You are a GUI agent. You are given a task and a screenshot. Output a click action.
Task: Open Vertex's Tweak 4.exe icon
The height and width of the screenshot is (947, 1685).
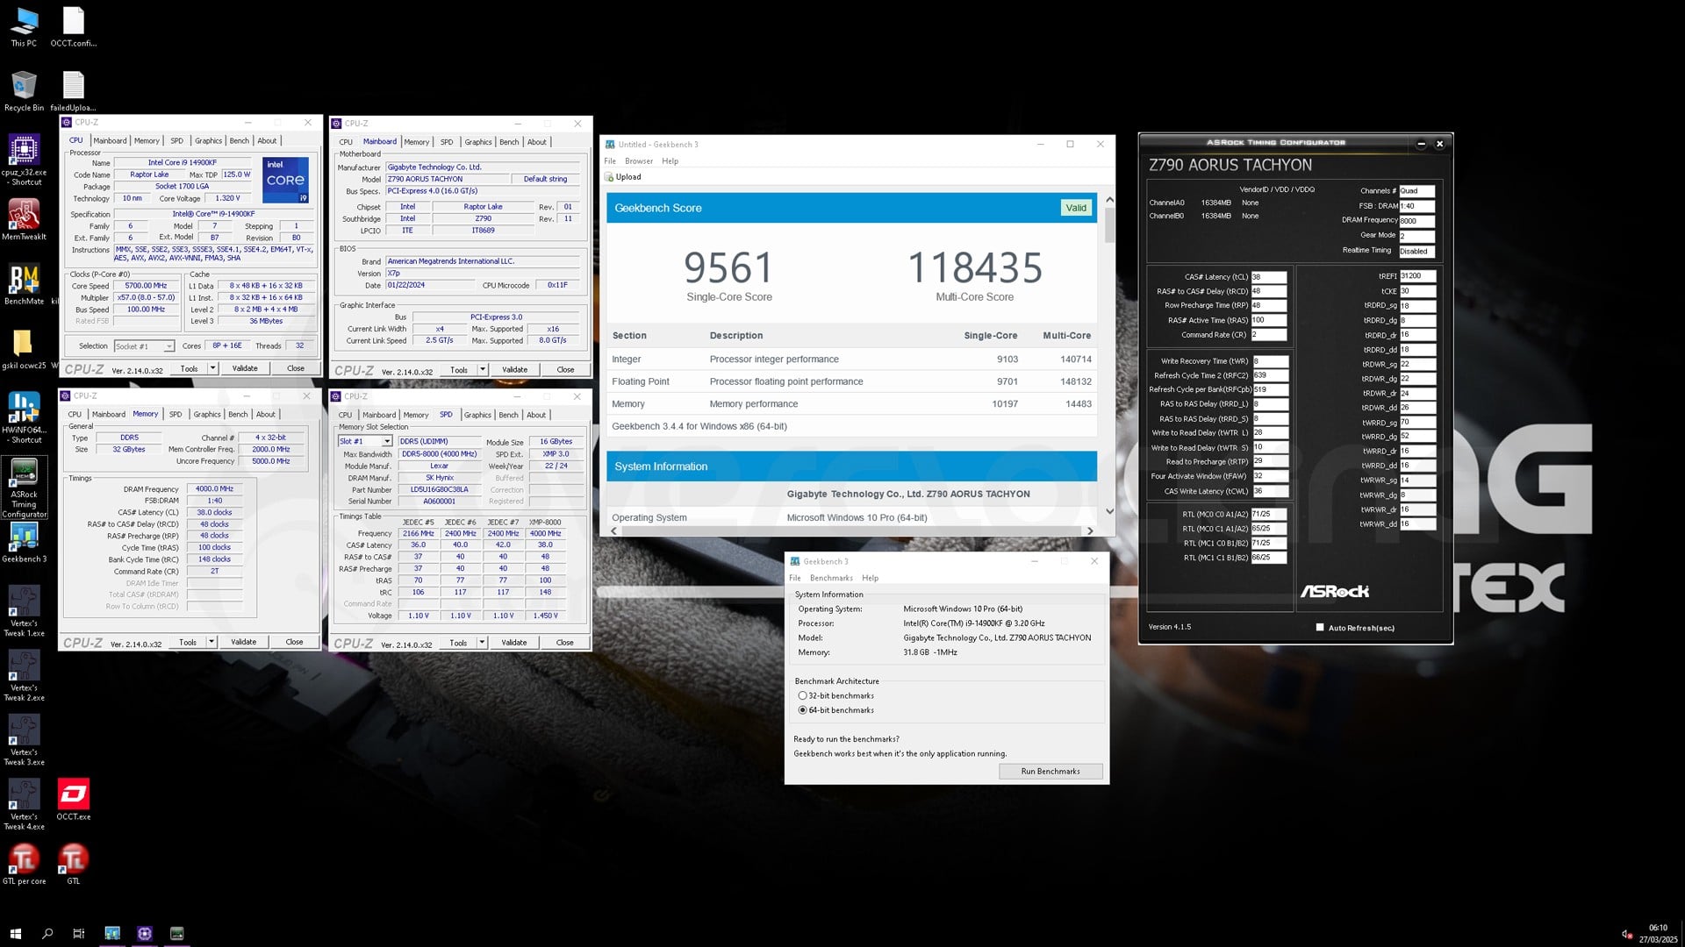pos(24,803)
